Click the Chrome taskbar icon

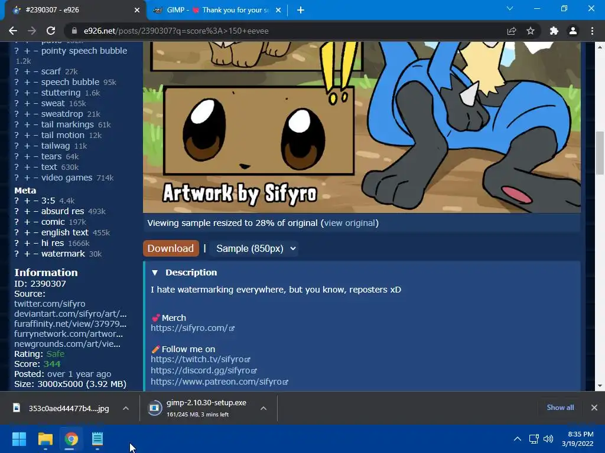(71, 439)
